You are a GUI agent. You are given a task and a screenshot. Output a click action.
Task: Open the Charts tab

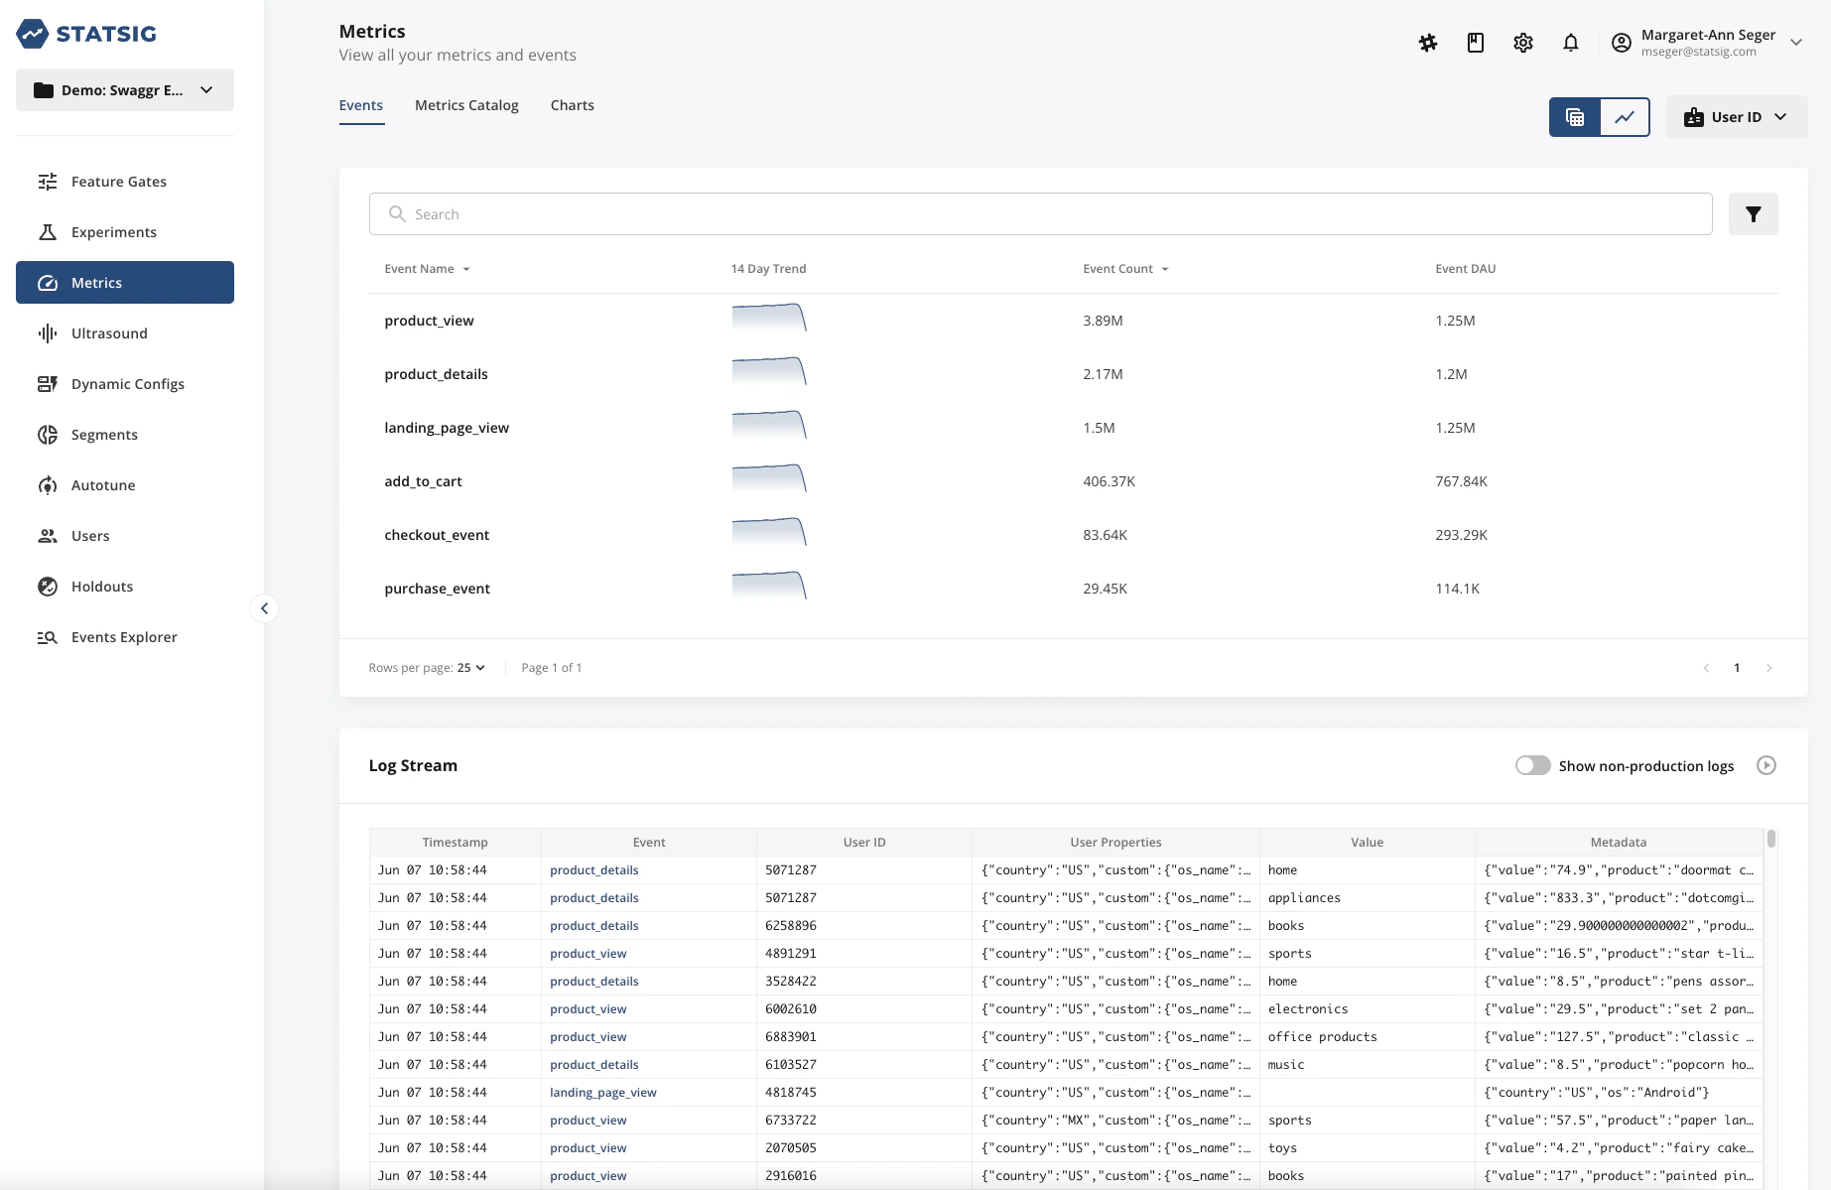point(572,105)
